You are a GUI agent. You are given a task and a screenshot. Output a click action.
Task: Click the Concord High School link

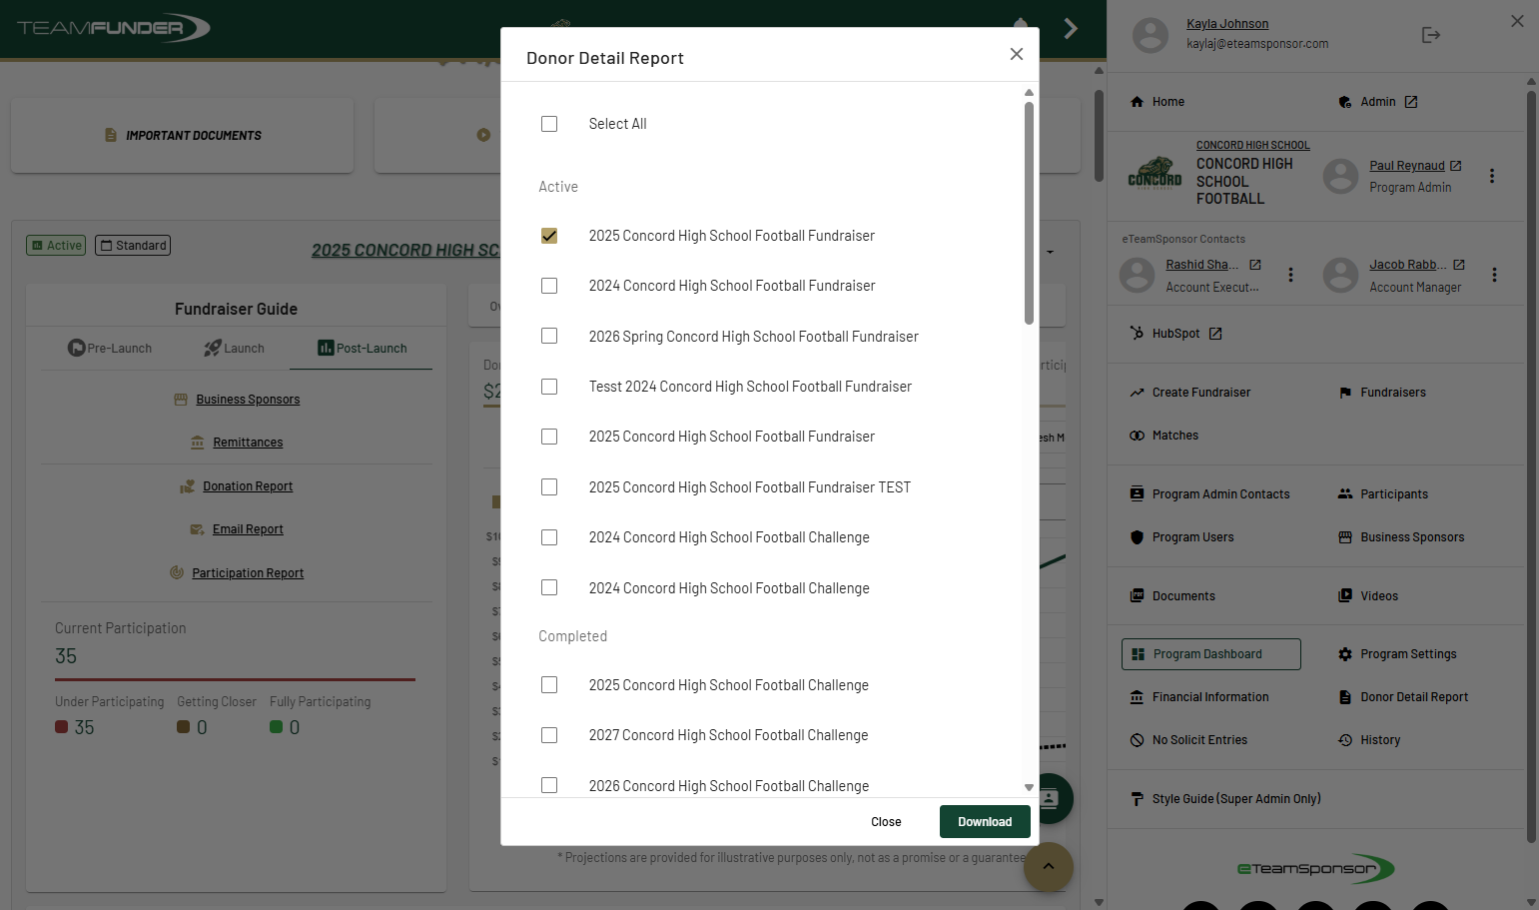1252,146
